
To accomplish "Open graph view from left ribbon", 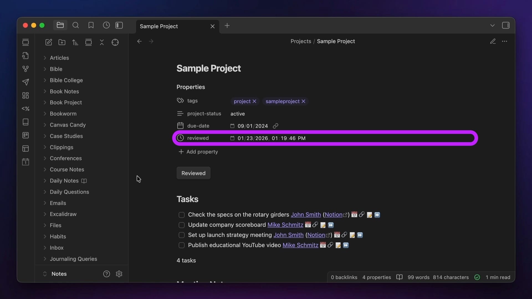I will coord(25,69).
